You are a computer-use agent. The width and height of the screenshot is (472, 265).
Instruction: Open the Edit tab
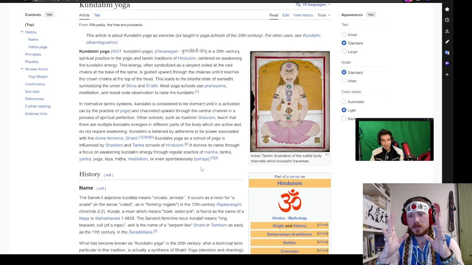coord(286,15)
